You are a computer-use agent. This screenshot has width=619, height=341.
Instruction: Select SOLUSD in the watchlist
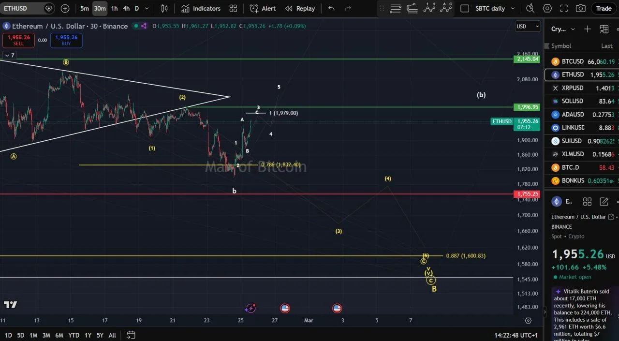pyautogui.click(x=572, y=101)
